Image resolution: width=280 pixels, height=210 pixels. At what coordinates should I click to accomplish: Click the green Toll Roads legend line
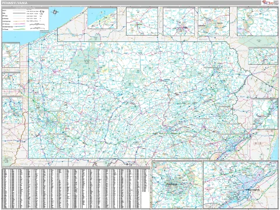tap(19, 29)
